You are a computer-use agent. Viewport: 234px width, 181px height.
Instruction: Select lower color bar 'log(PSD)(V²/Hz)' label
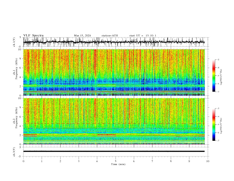point(221,126)
